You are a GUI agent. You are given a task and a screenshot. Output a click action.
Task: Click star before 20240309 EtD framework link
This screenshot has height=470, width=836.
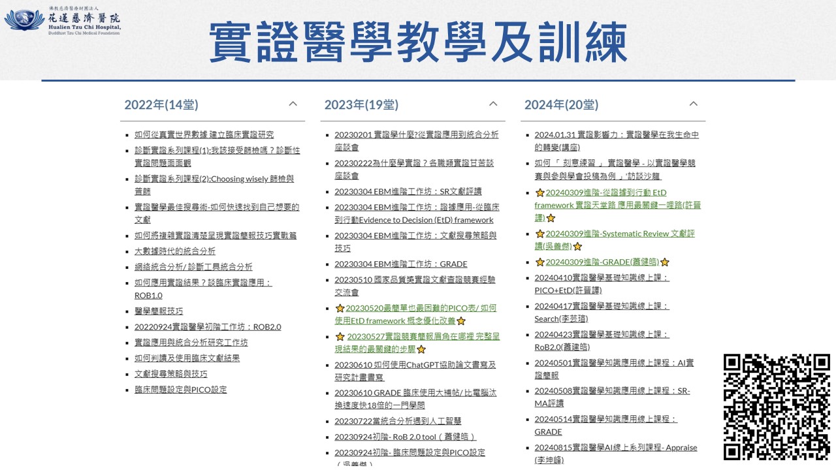click(539, 193)
